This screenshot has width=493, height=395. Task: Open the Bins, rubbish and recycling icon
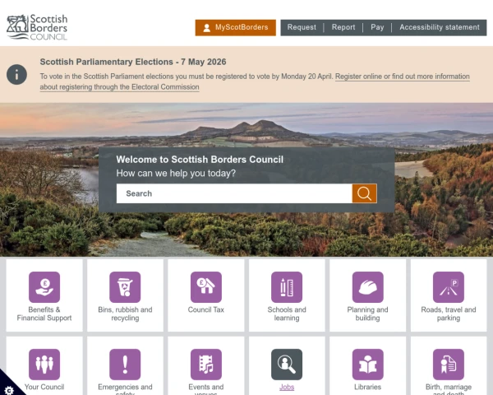click(125, 287)
